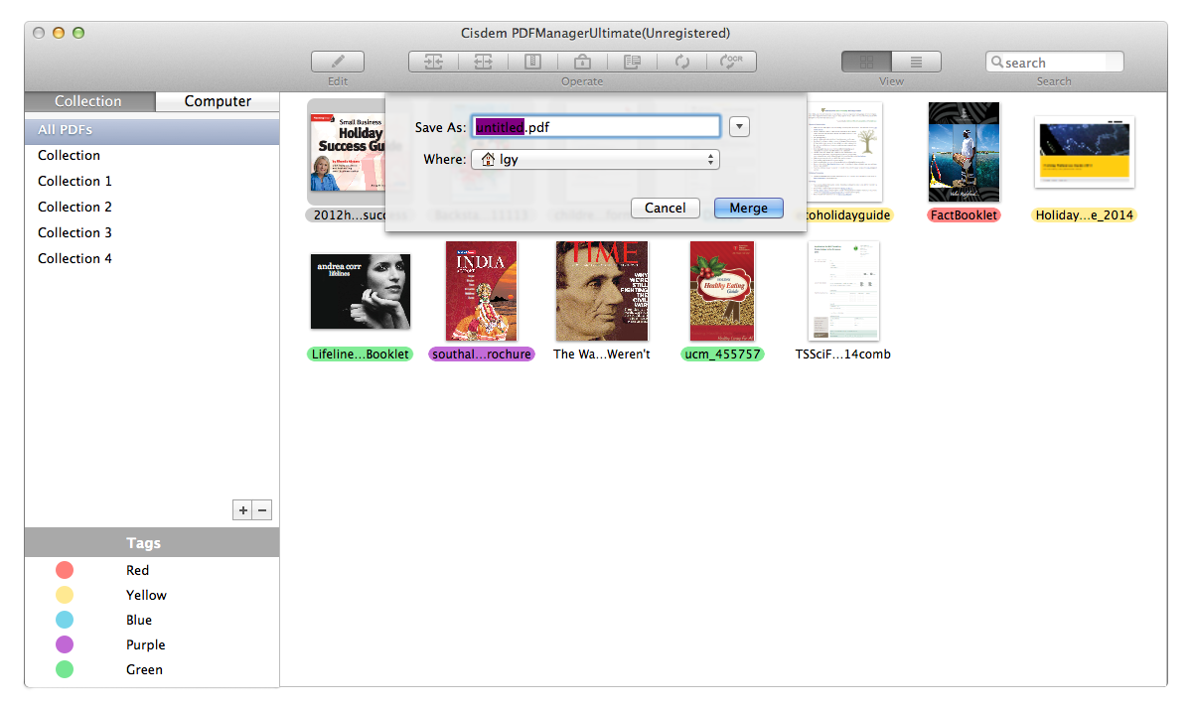The width and height of the screenshot is (1192, 709).
Task: Select the FactBooklet PDF thumbnail
Action: (x=964, y=152)
